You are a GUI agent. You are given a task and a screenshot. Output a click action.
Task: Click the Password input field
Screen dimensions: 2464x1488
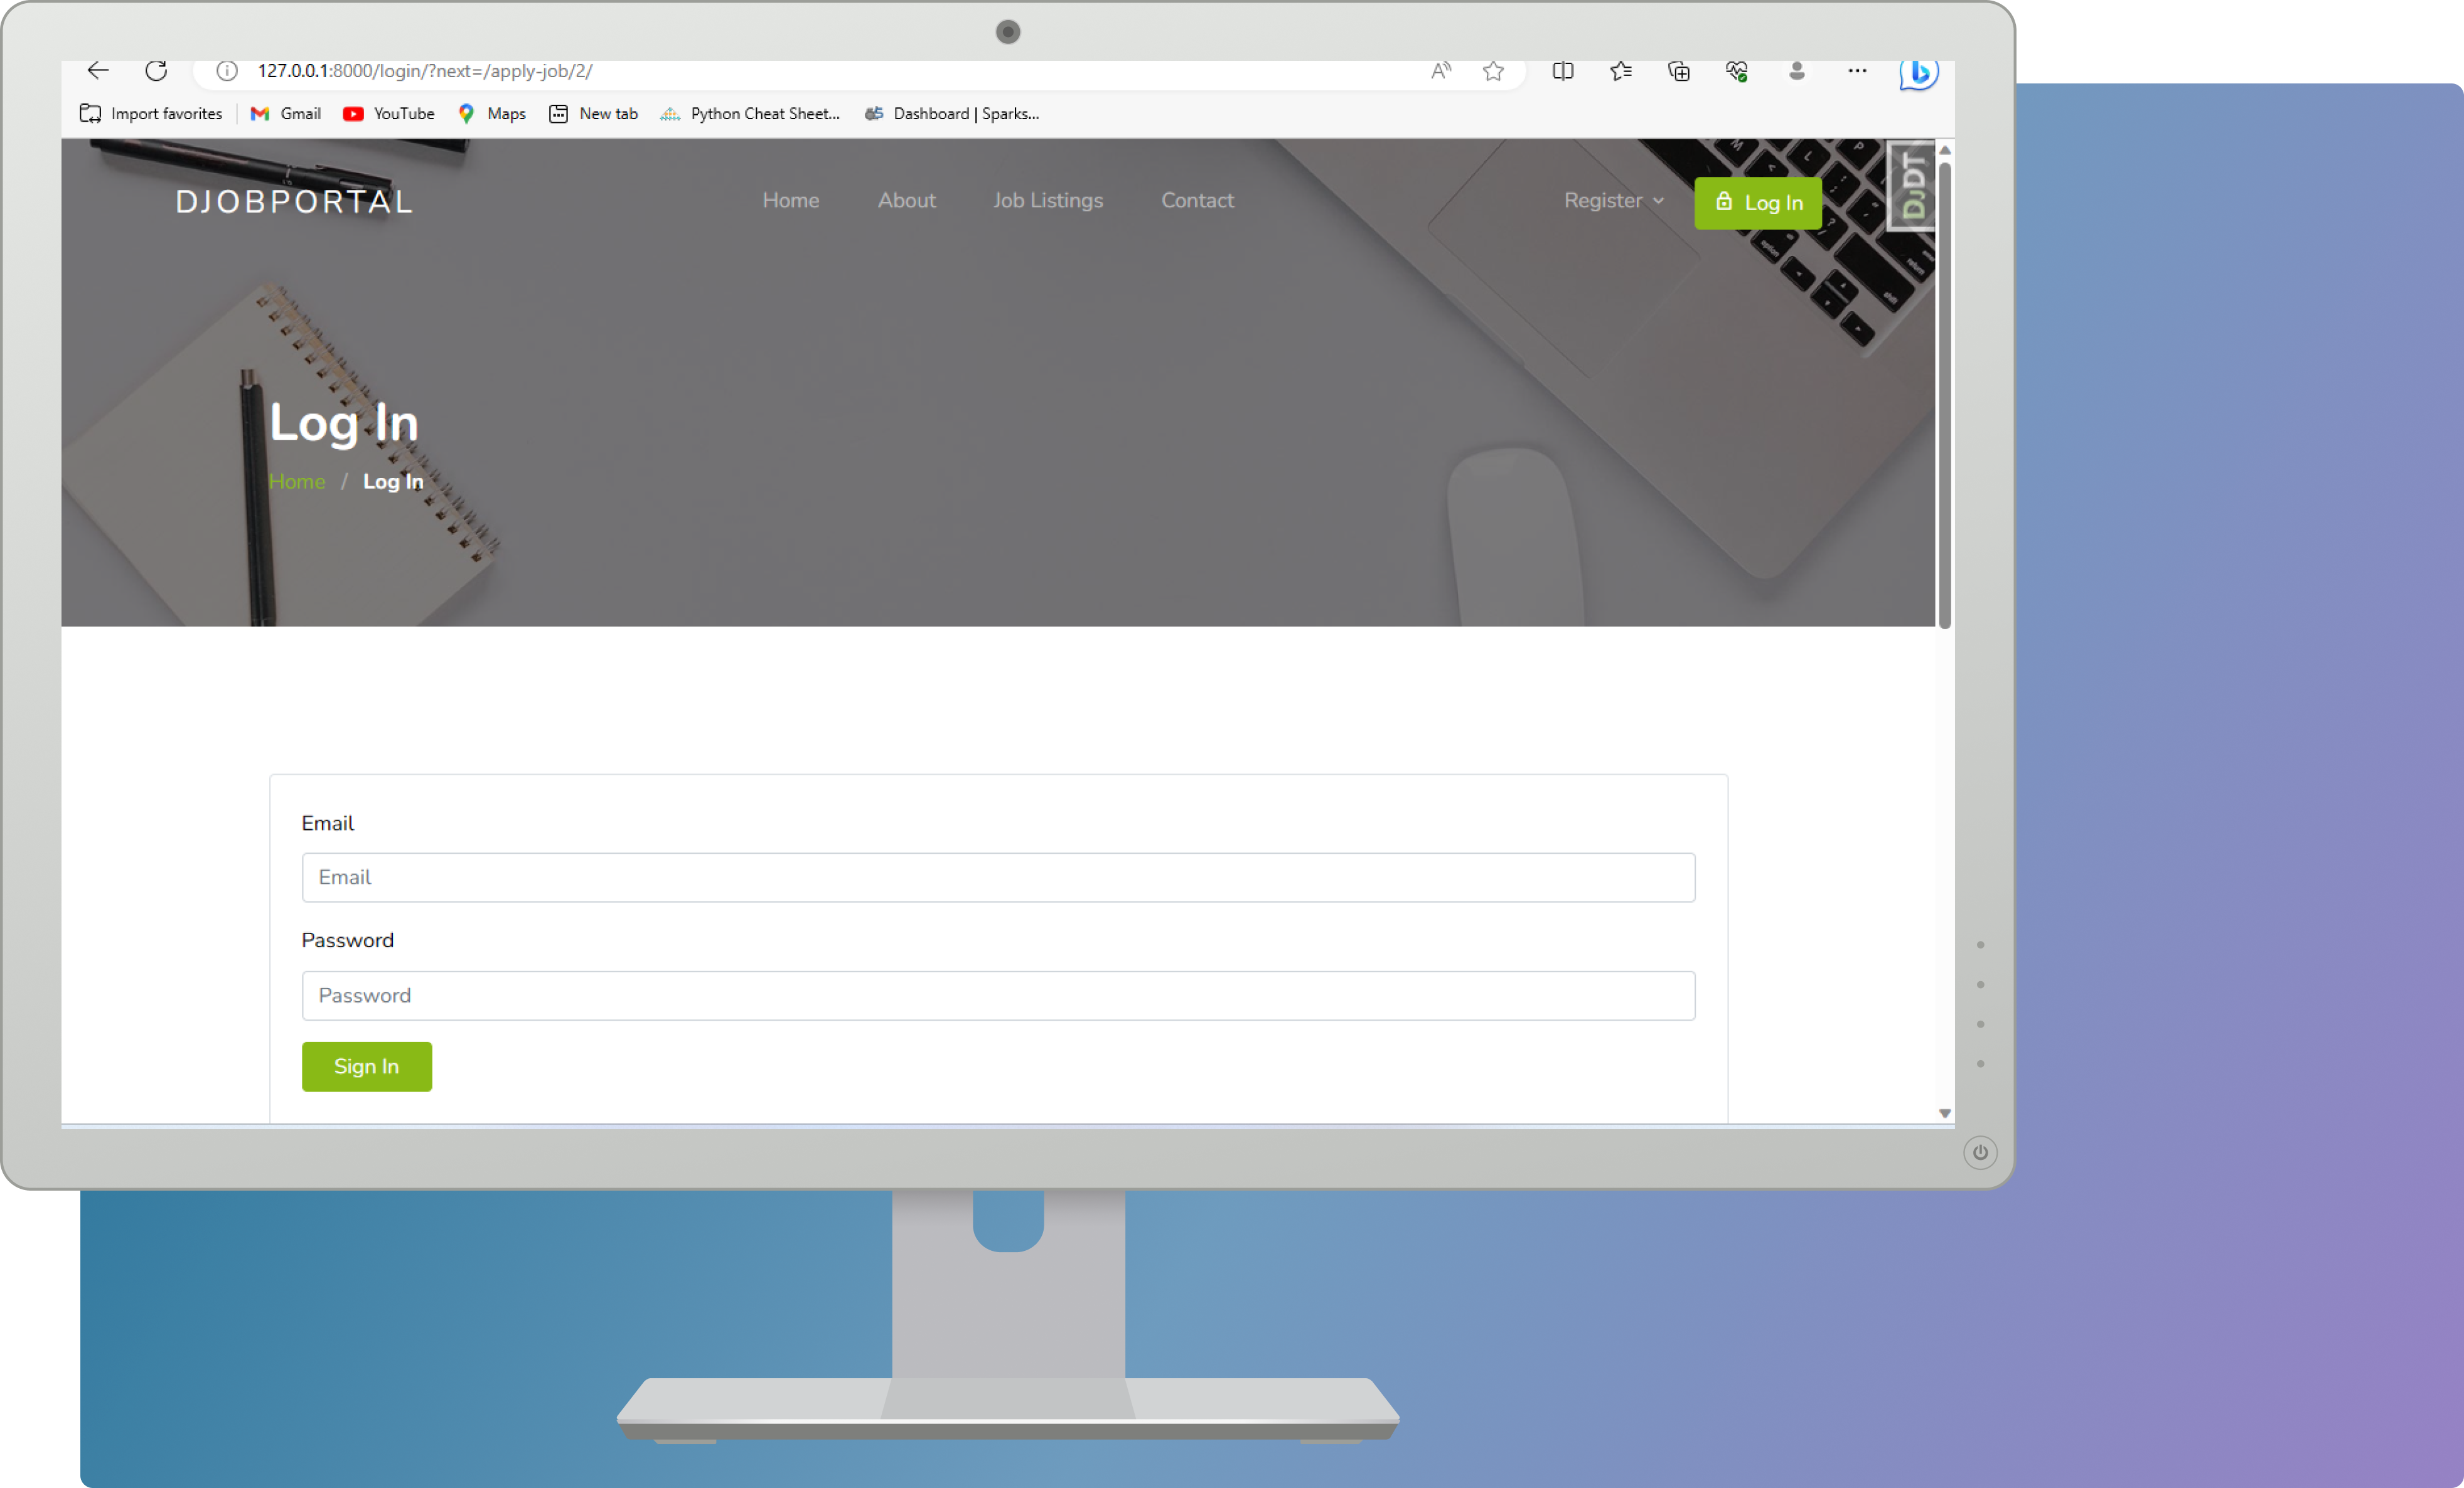point(998,994)
